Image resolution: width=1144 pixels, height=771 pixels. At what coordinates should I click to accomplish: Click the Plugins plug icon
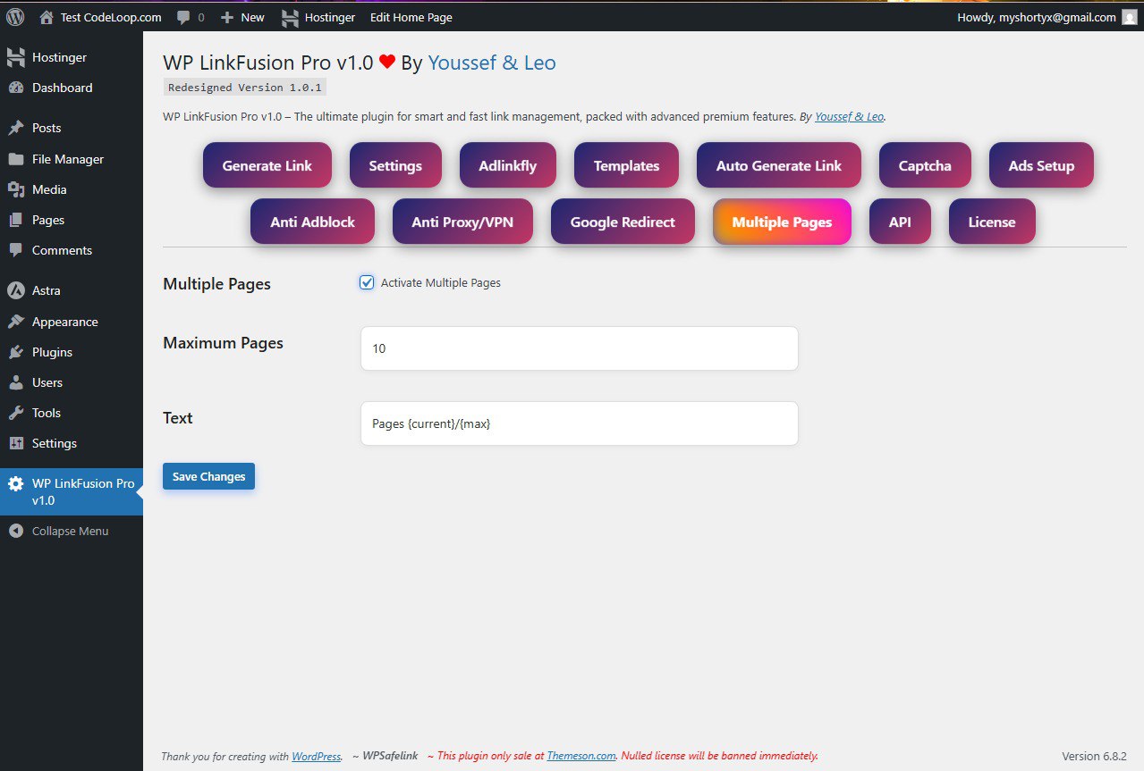coord(16,352)
